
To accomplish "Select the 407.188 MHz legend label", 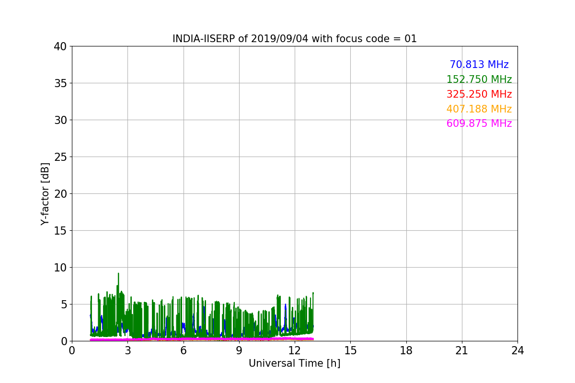I will coord(479,109).
